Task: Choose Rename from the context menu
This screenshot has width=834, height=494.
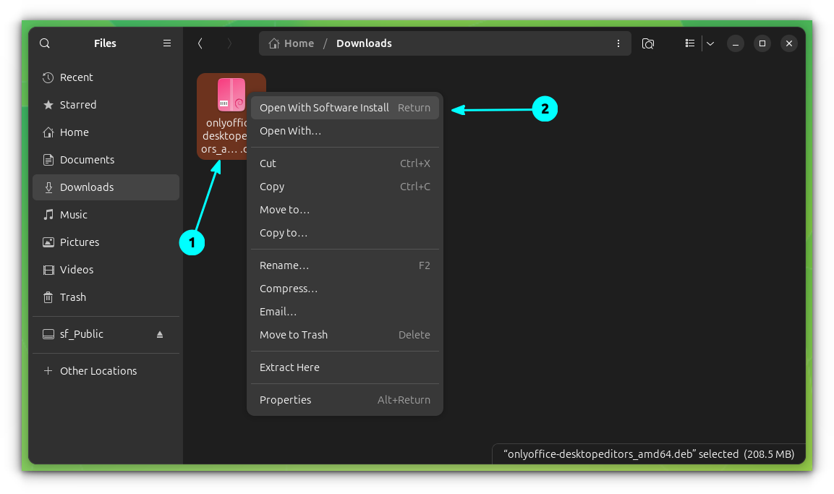Action: (x=284, y=265)
